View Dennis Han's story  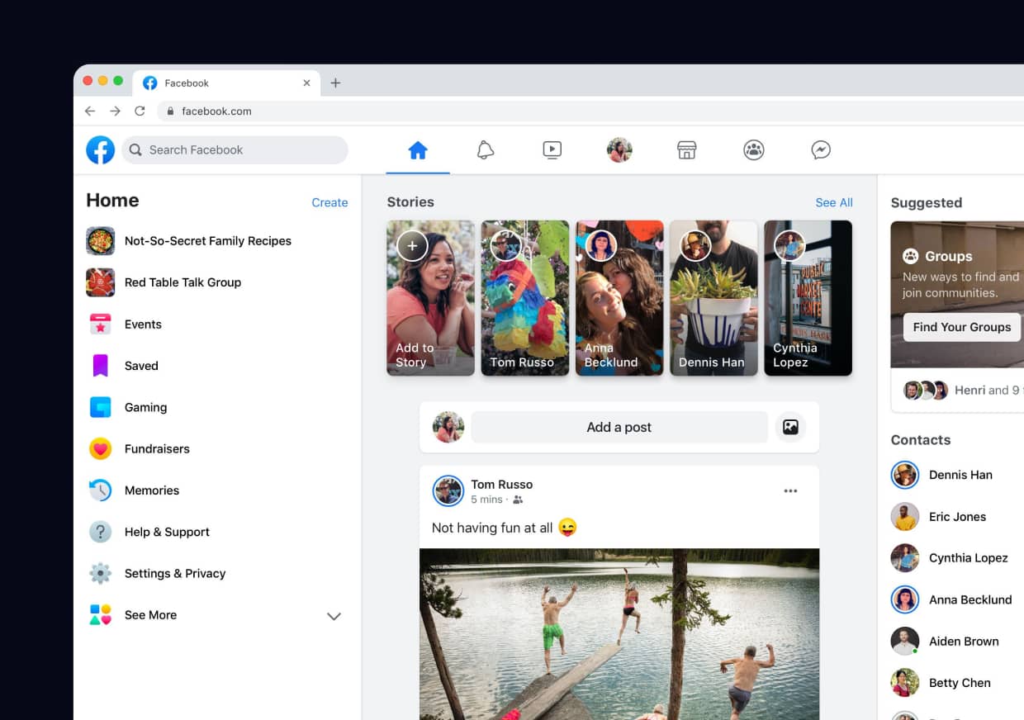[713, 298]
